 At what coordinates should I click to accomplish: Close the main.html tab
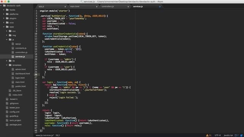(96, 7)
